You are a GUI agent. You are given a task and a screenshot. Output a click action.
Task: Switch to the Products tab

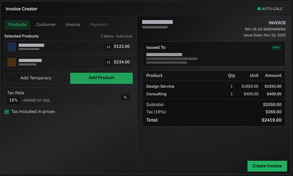click(x=17, y=25)
